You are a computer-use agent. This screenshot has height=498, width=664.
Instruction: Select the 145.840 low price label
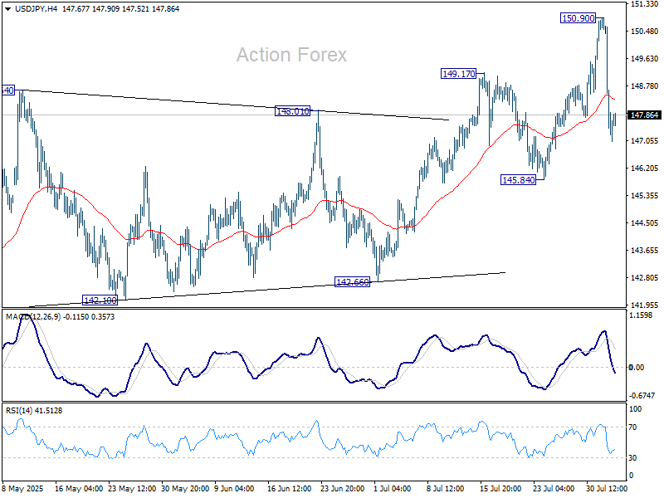pyautogui.click(x=519, y=179)
